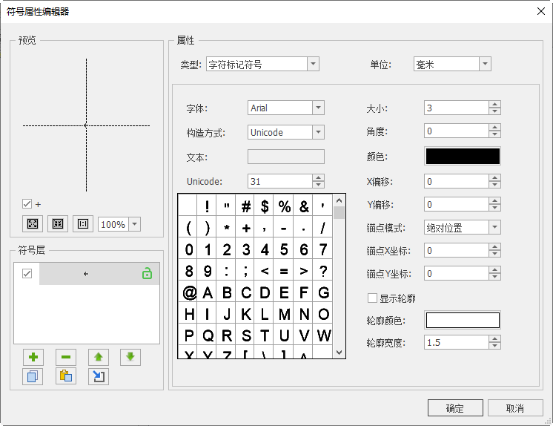Toggle the crosshair checkbox in preview panel
Screen dimensions: 553x426
[x=27, y=204]
